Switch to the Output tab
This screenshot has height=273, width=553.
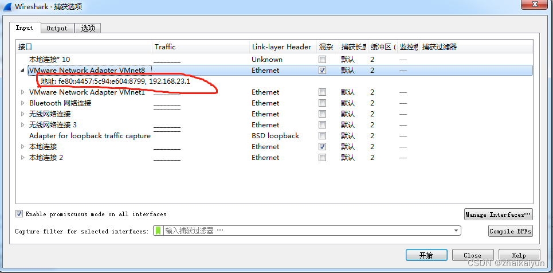pyautogui.click(x=57, y=29)
